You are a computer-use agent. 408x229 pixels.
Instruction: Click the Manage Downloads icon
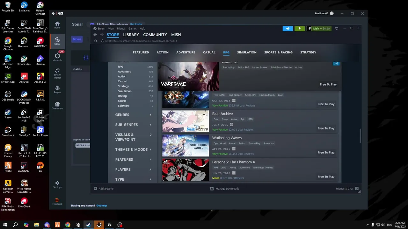(212, 189)
